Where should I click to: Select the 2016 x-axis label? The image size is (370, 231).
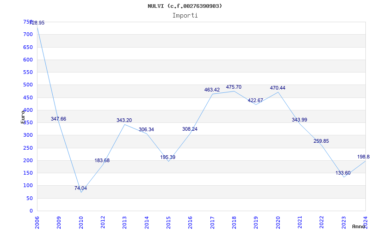coord(191,222)
